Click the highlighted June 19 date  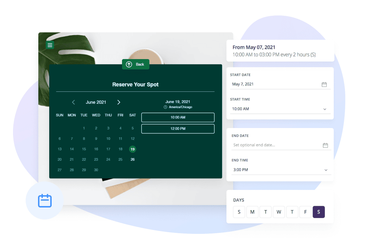pos(133,149)
